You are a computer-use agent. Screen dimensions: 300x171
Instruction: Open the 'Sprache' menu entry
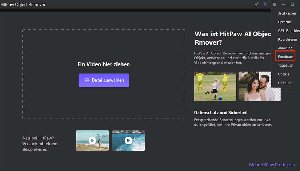[x=284, y=22]
